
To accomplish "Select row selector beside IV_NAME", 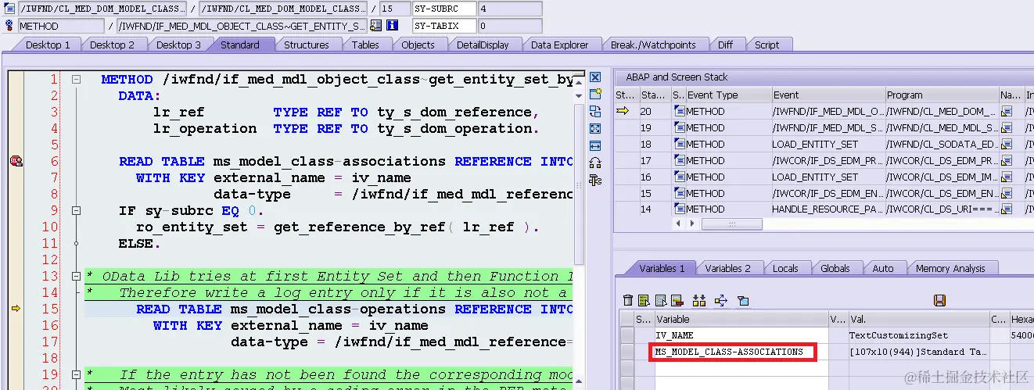I will click(627, 335).
